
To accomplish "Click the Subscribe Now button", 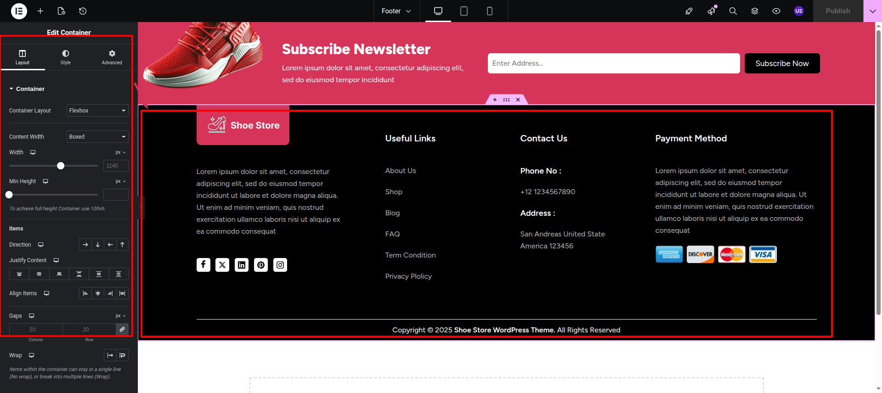I will pos(782,63).
